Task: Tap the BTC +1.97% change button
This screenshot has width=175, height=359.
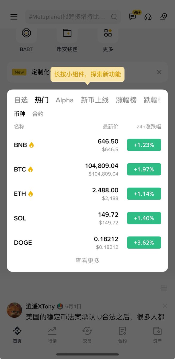Action: point(144,169)
